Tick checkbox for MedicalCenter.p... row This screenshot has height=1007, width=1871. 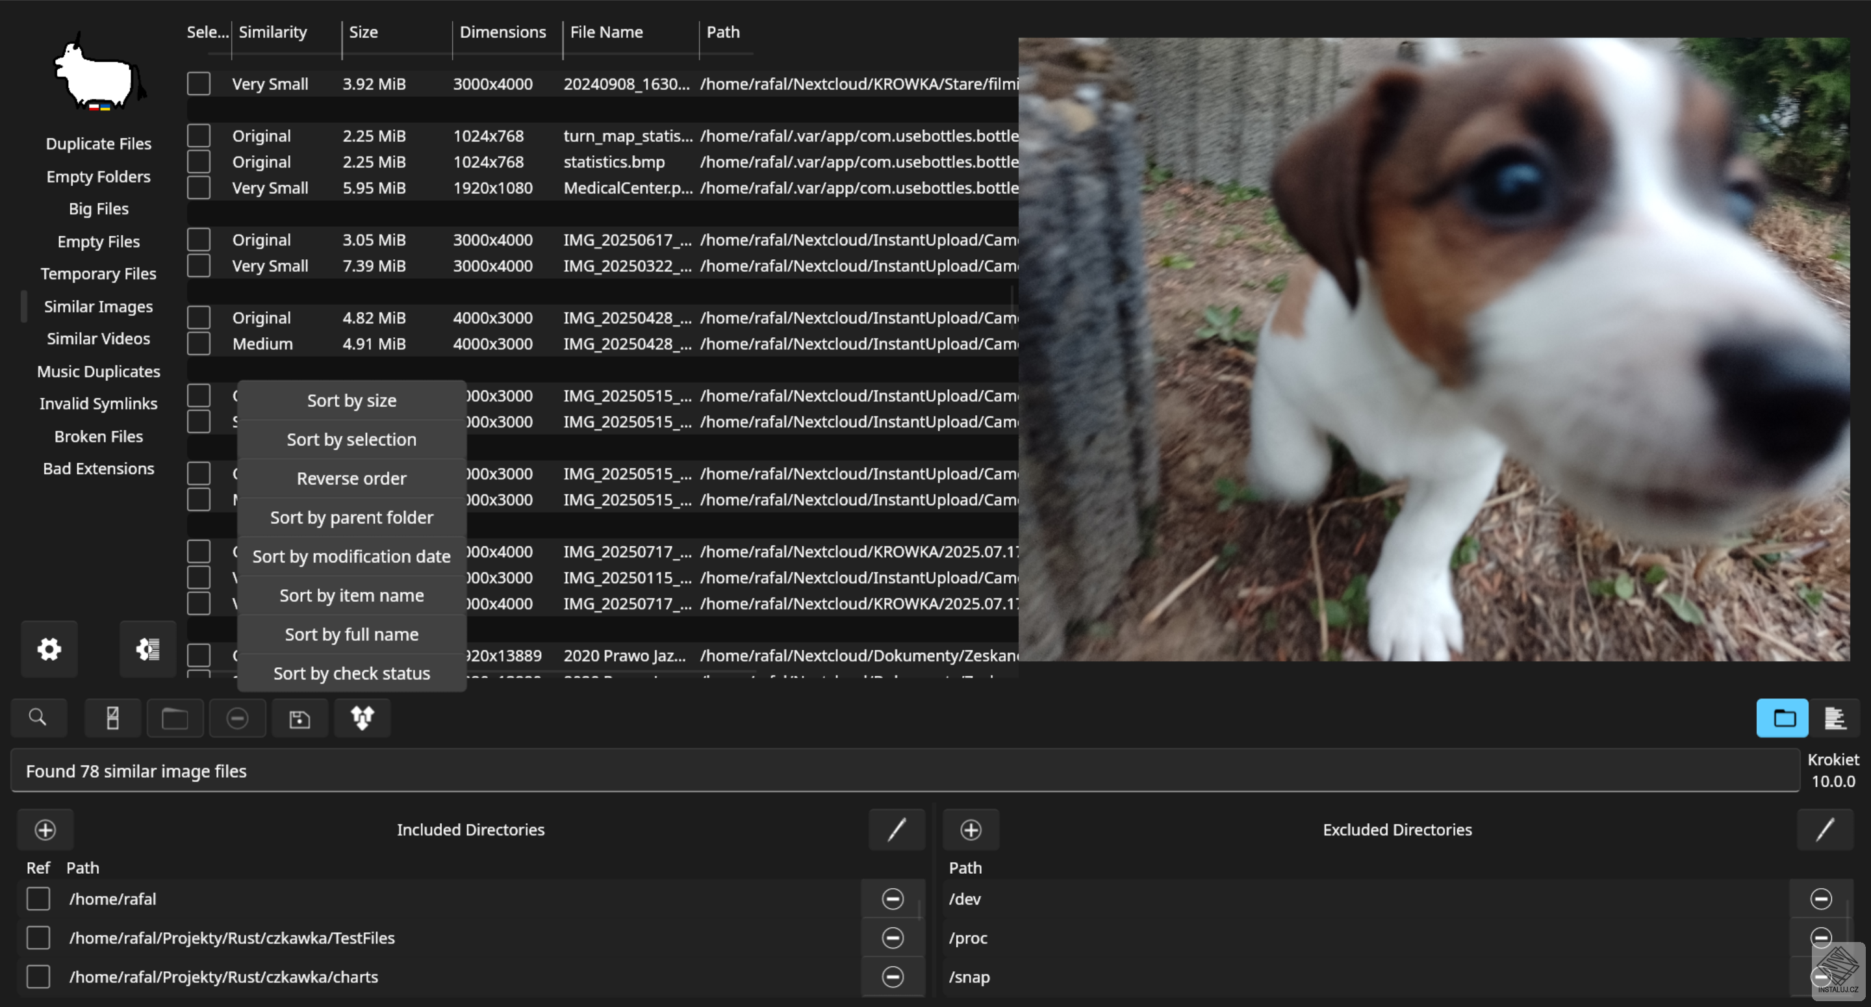[199, 188]
